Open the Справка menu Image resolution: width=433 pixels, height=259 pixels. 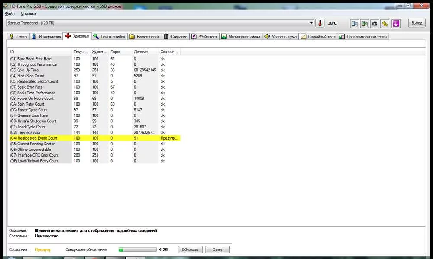pyautogui.click(x=29, y=13)
